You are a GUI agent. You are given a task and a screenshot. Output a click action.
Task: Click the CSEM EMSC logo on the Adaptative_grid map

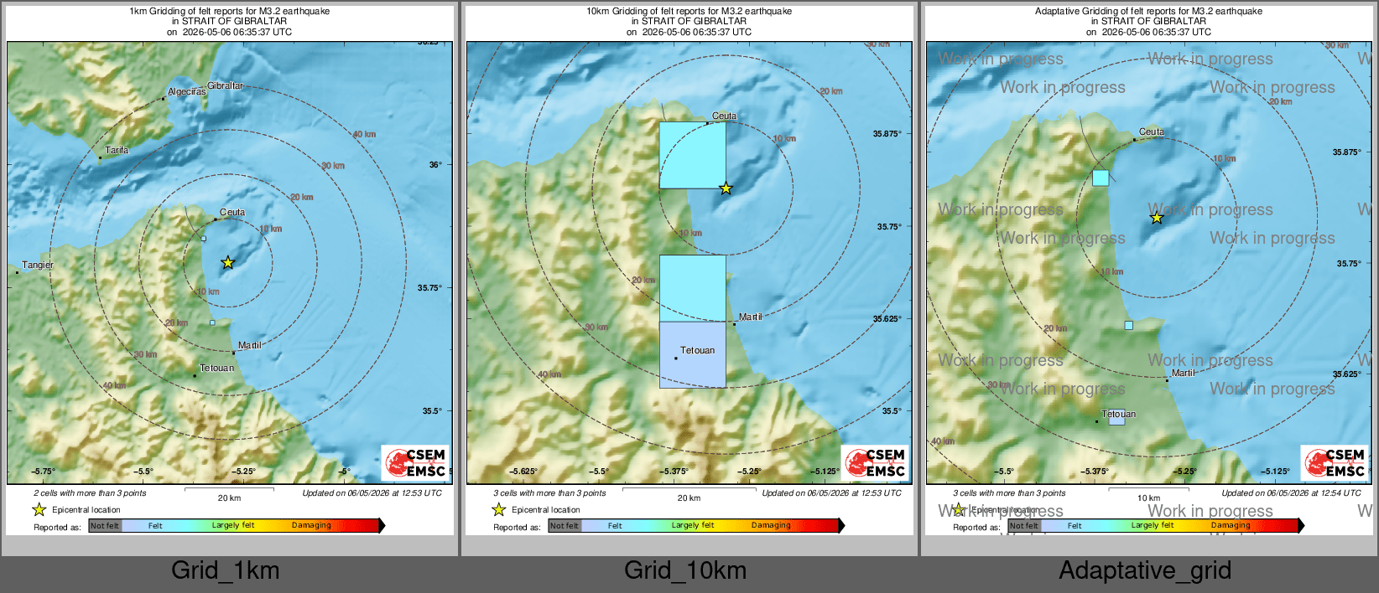point(1335,462)
